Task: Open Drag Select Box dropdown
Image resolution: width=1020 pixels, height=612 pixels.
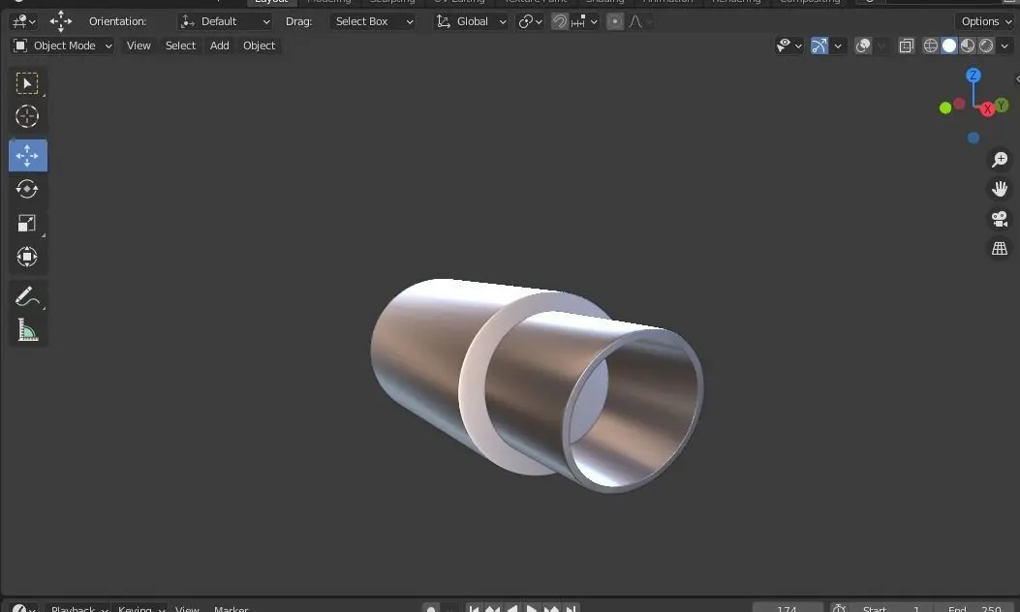Action: click(x=373, y=21)
